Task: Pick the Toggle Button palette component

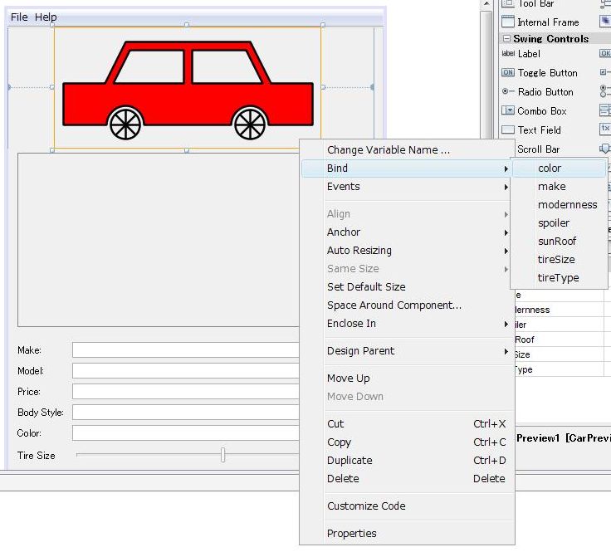Action: tap(547, 73)
